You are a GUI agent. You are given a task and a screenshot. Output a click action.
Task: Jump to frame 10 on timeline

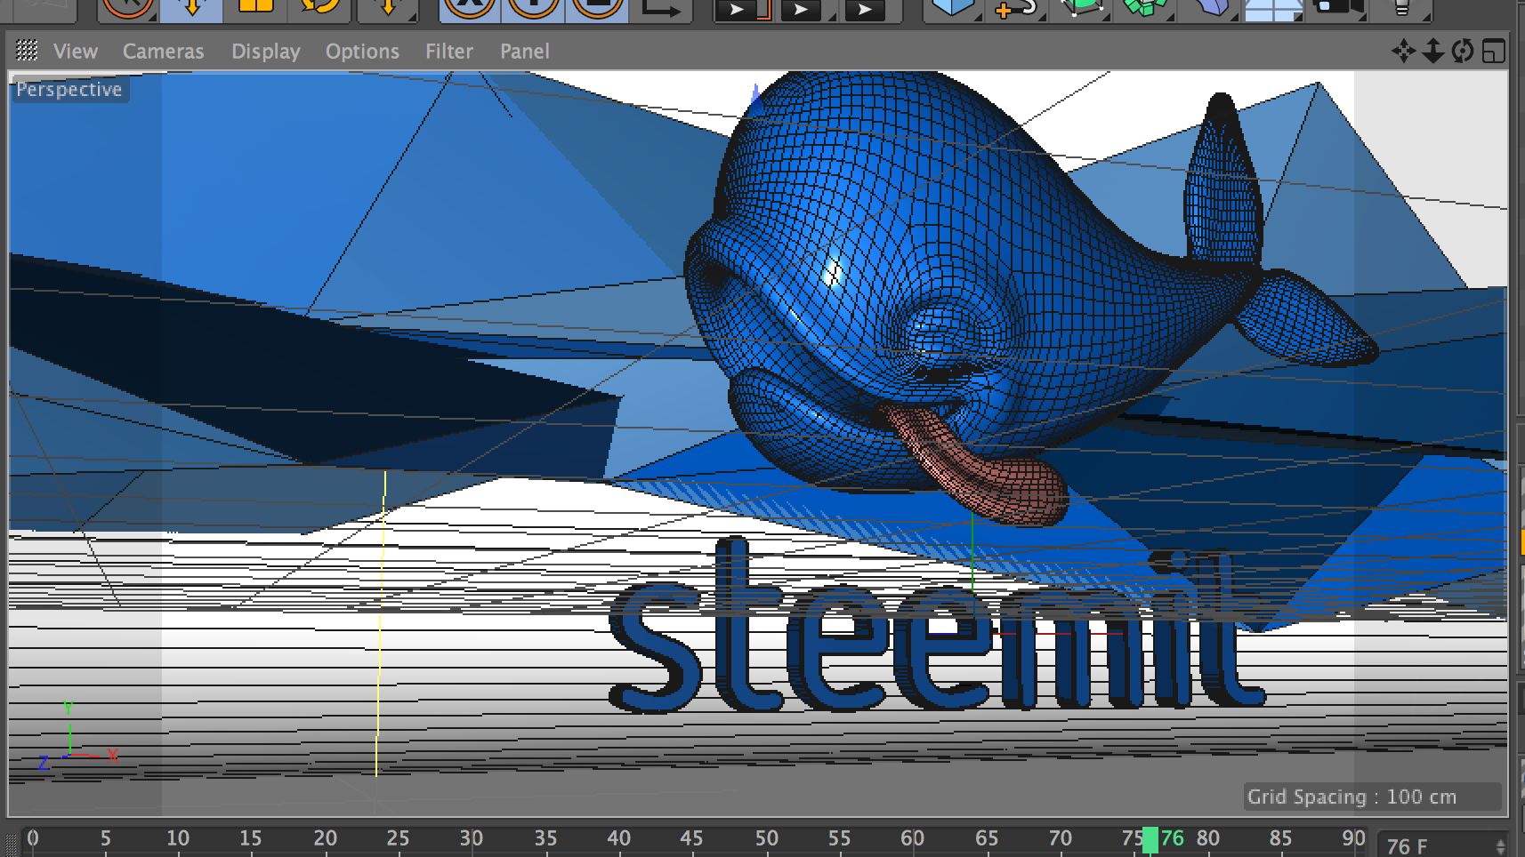tap(178, 838)
